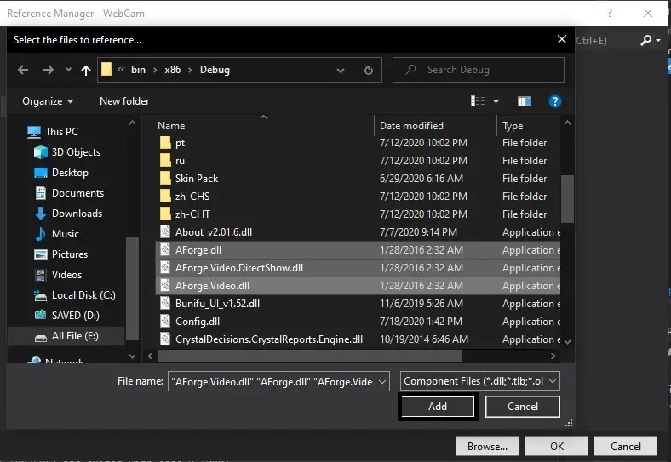Open SAVED (D:) drive
This screenshot has height=462, width=671.
(x=66, y=316)
